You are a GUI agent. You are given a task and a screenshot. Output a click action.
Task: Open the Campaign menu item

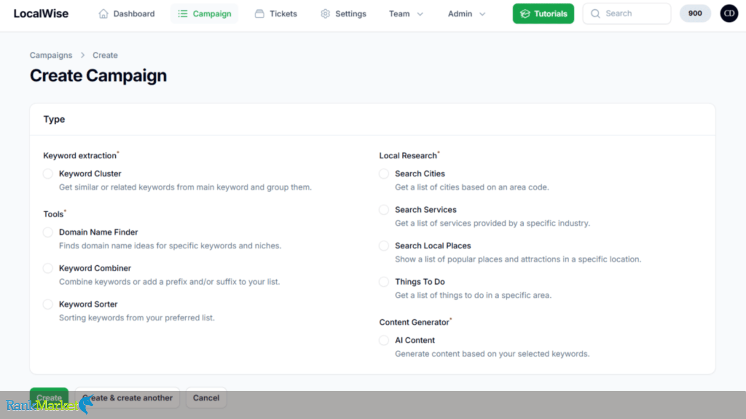205,14
